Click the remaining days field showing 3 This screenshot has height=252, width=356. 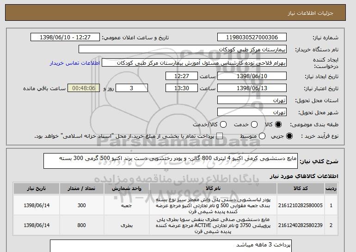click(132, 88)
